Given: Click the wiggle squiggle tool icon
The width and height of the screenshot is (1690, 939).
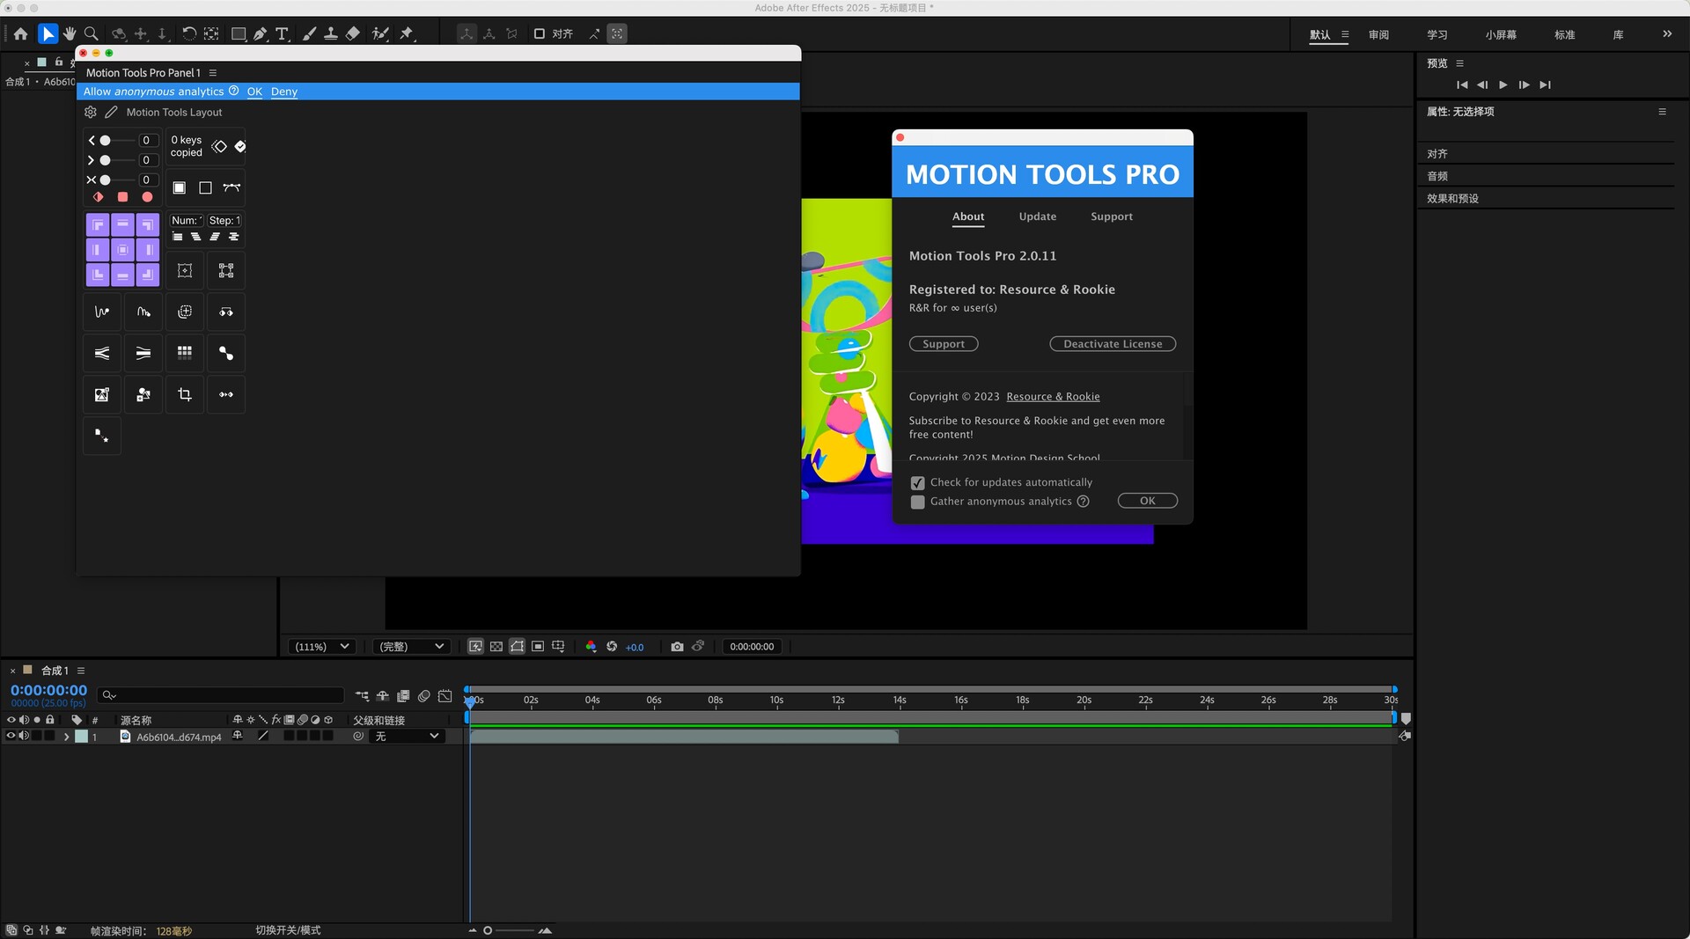Looking at the screenshot, I should pyautogui.click(x=102, y=312).
